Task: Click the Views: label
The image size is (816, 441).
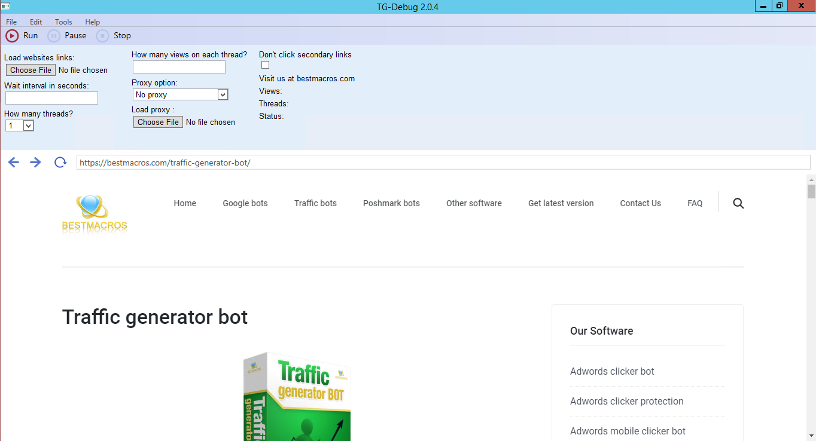Action: tap(270, 91)
